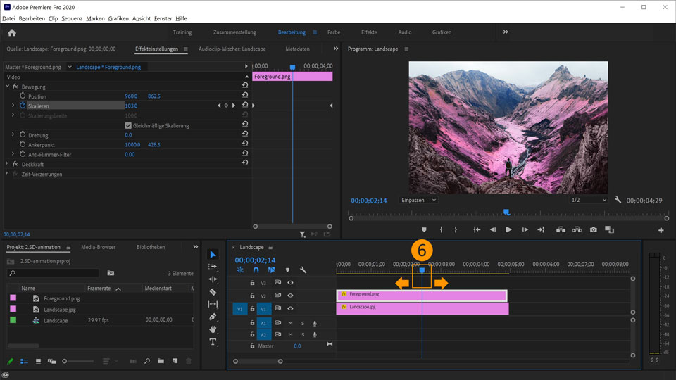The width and height of the screenshot is (676, 380).
Task: Select the Track Select Forward tool
Action: 213,267
